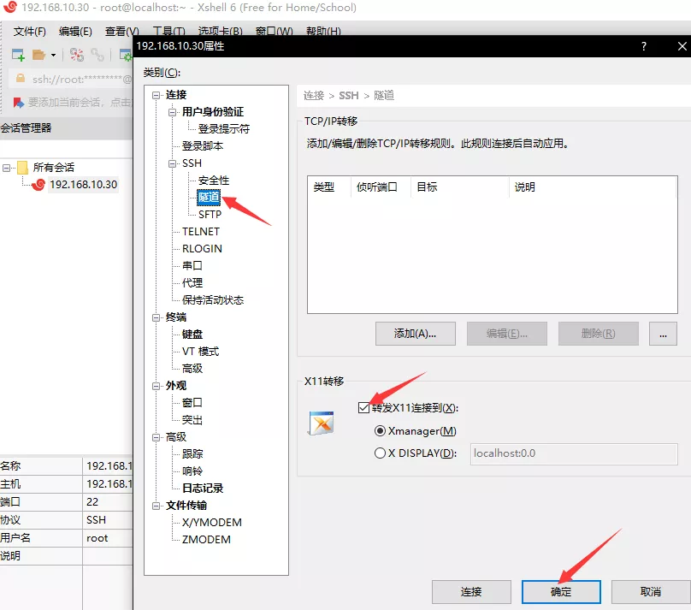Image resolution: width=691 pixels, height=610 pixels.
Task: Click the 192.168.10.30 session swirl icon
Action: click(x=38, y=184)
